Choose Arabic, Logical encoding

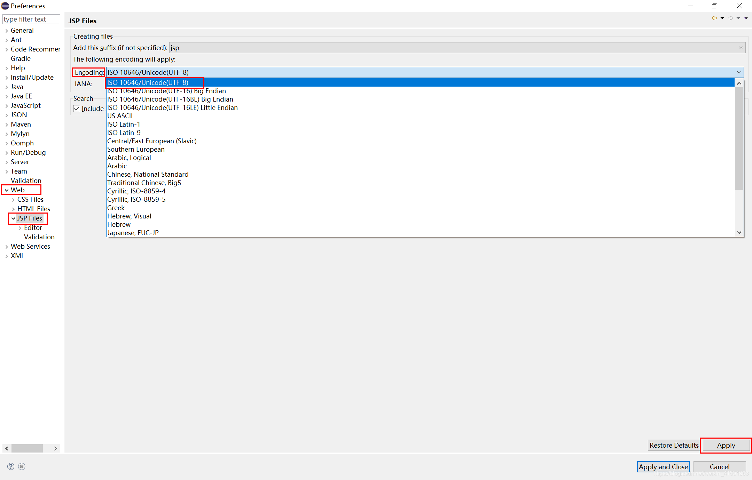coord(420,158)
